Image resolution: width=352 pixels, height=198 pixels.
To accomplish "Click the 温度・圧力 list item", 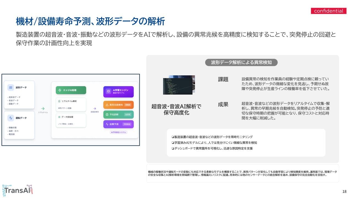I will coord(13,131).
